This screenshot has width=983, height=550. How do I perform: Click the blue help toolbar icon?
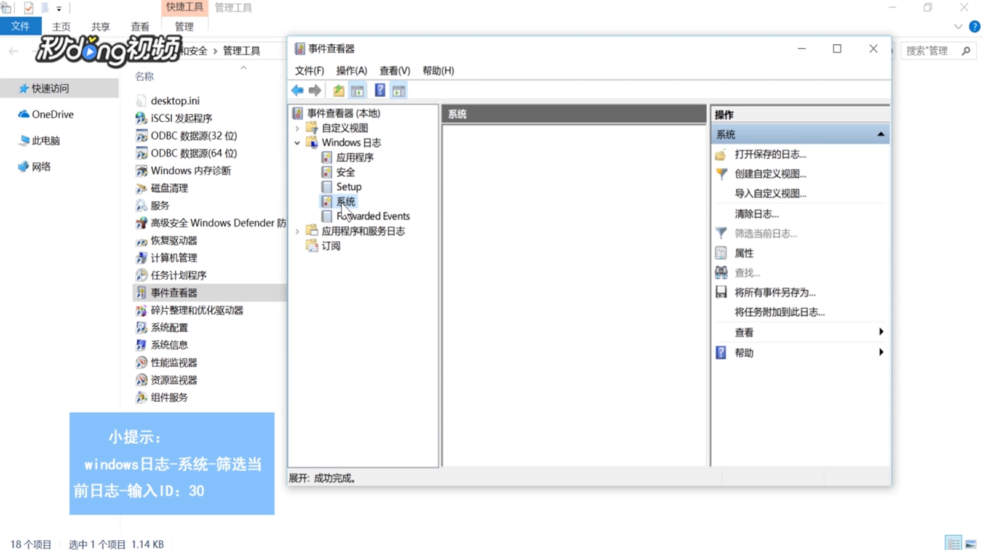tap(380, 90)
